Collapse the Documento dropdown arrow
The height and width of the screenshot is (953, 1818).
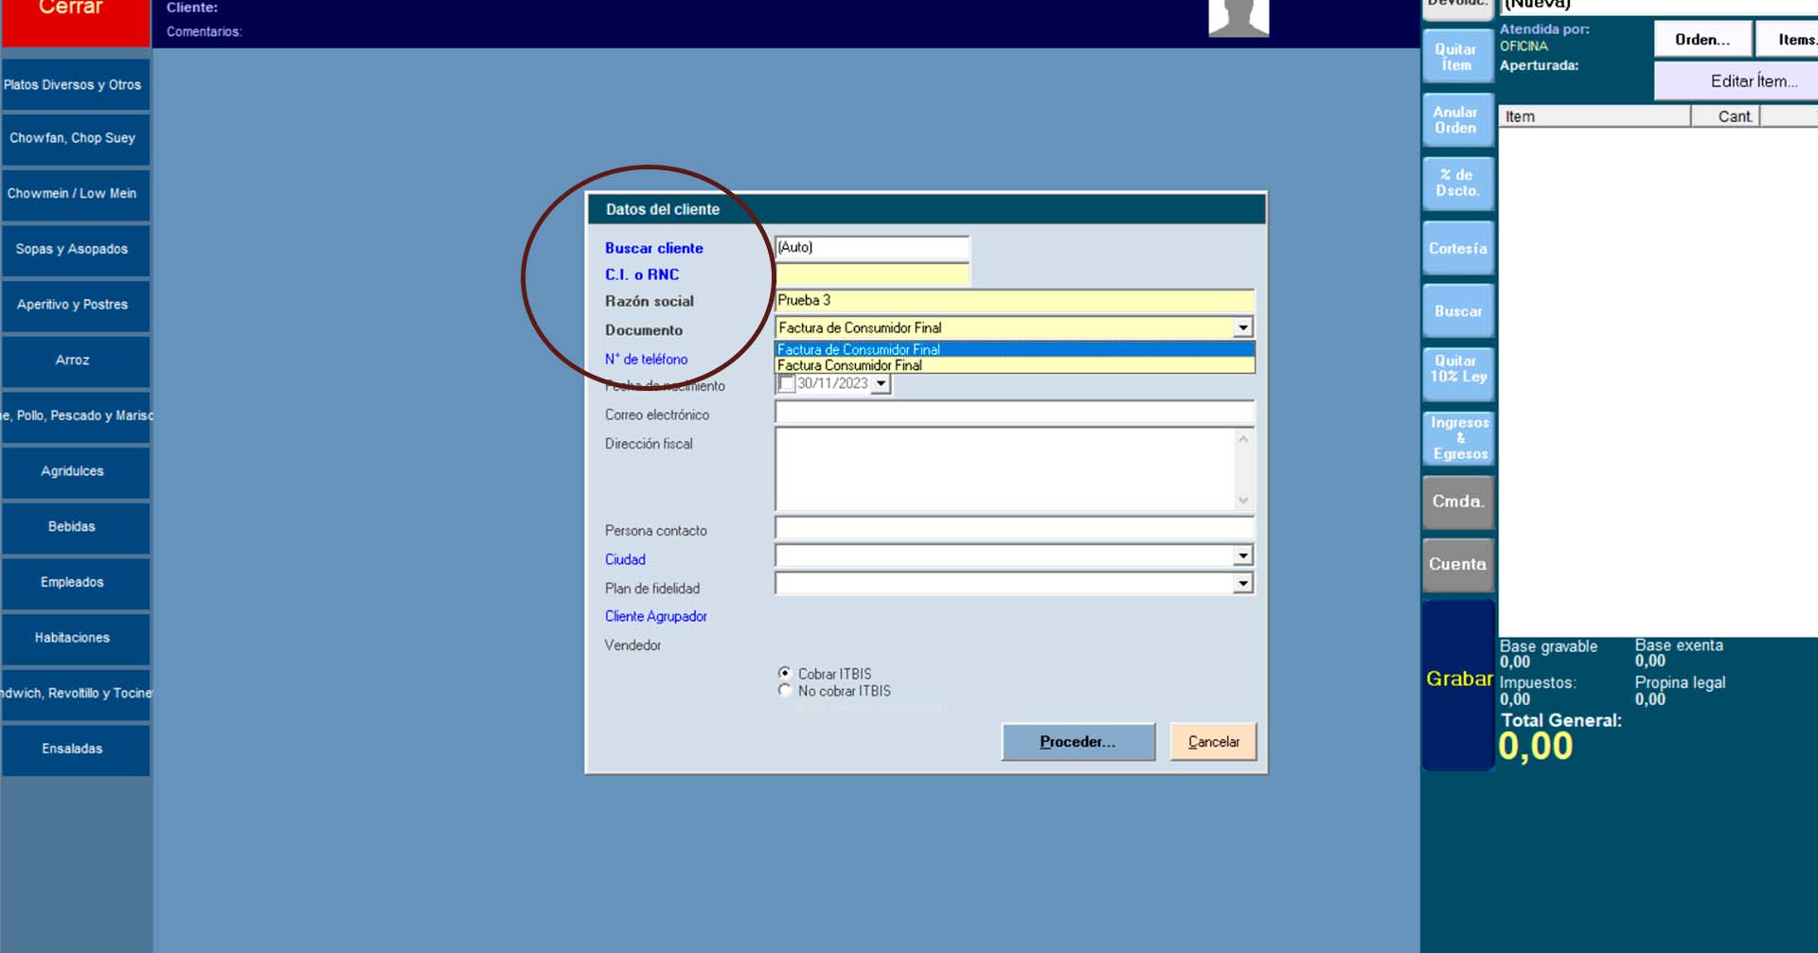1242,327
